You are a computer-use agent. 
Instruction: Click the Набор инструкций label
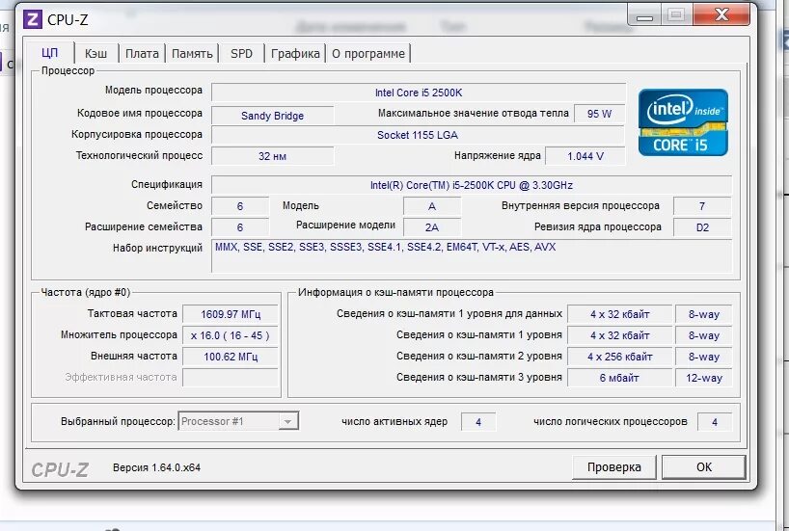tap(157, 248)
